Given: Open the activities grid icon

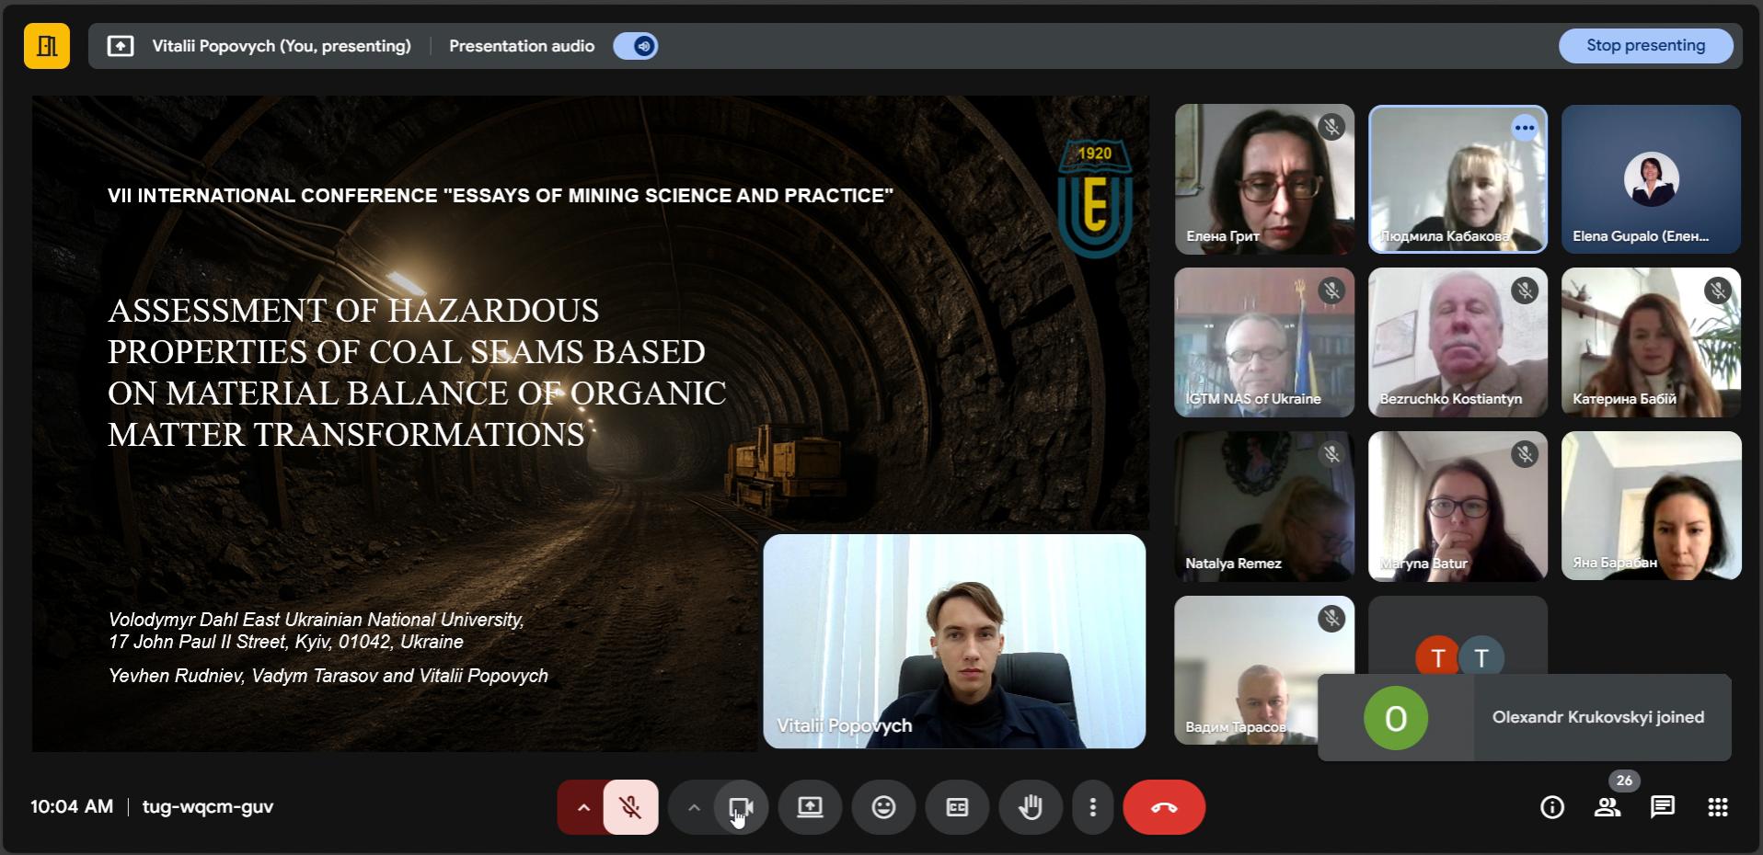Looking at the screenshot, I should (x=1717, y=807).
